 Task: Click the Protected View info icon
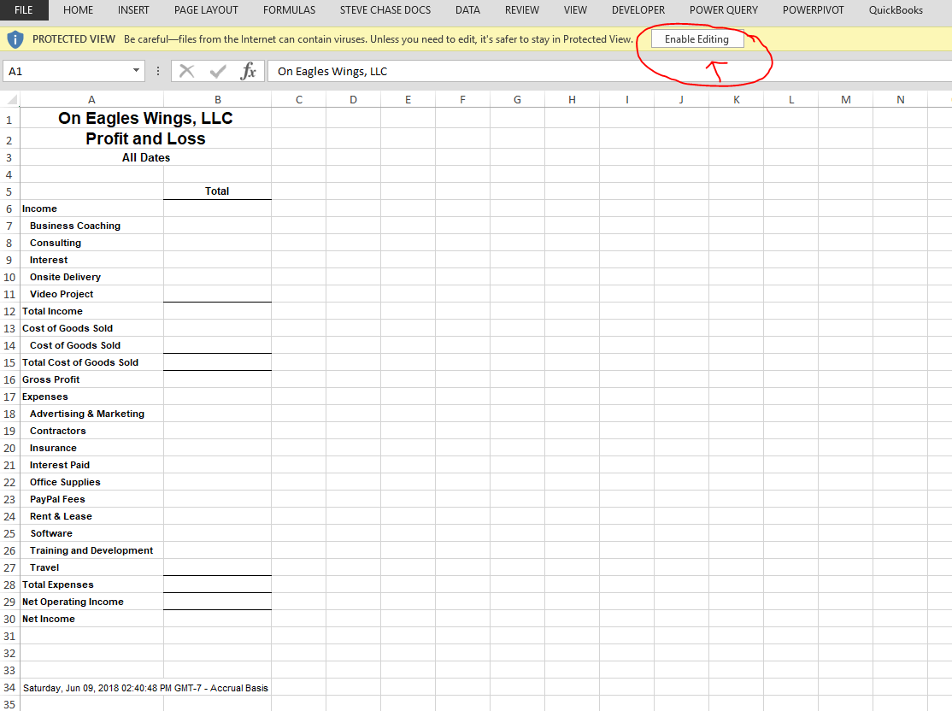[x=15, y=38]
